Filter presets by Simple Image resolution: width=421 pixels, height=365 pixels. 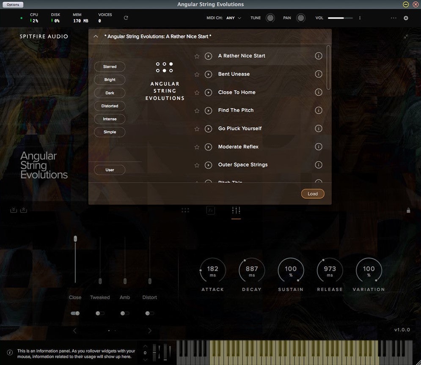110,132
